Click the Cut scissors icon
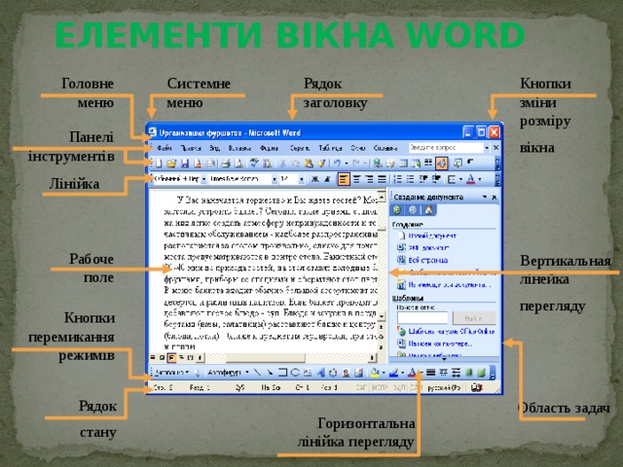The image size is (623, 467). tap(283, 162)
